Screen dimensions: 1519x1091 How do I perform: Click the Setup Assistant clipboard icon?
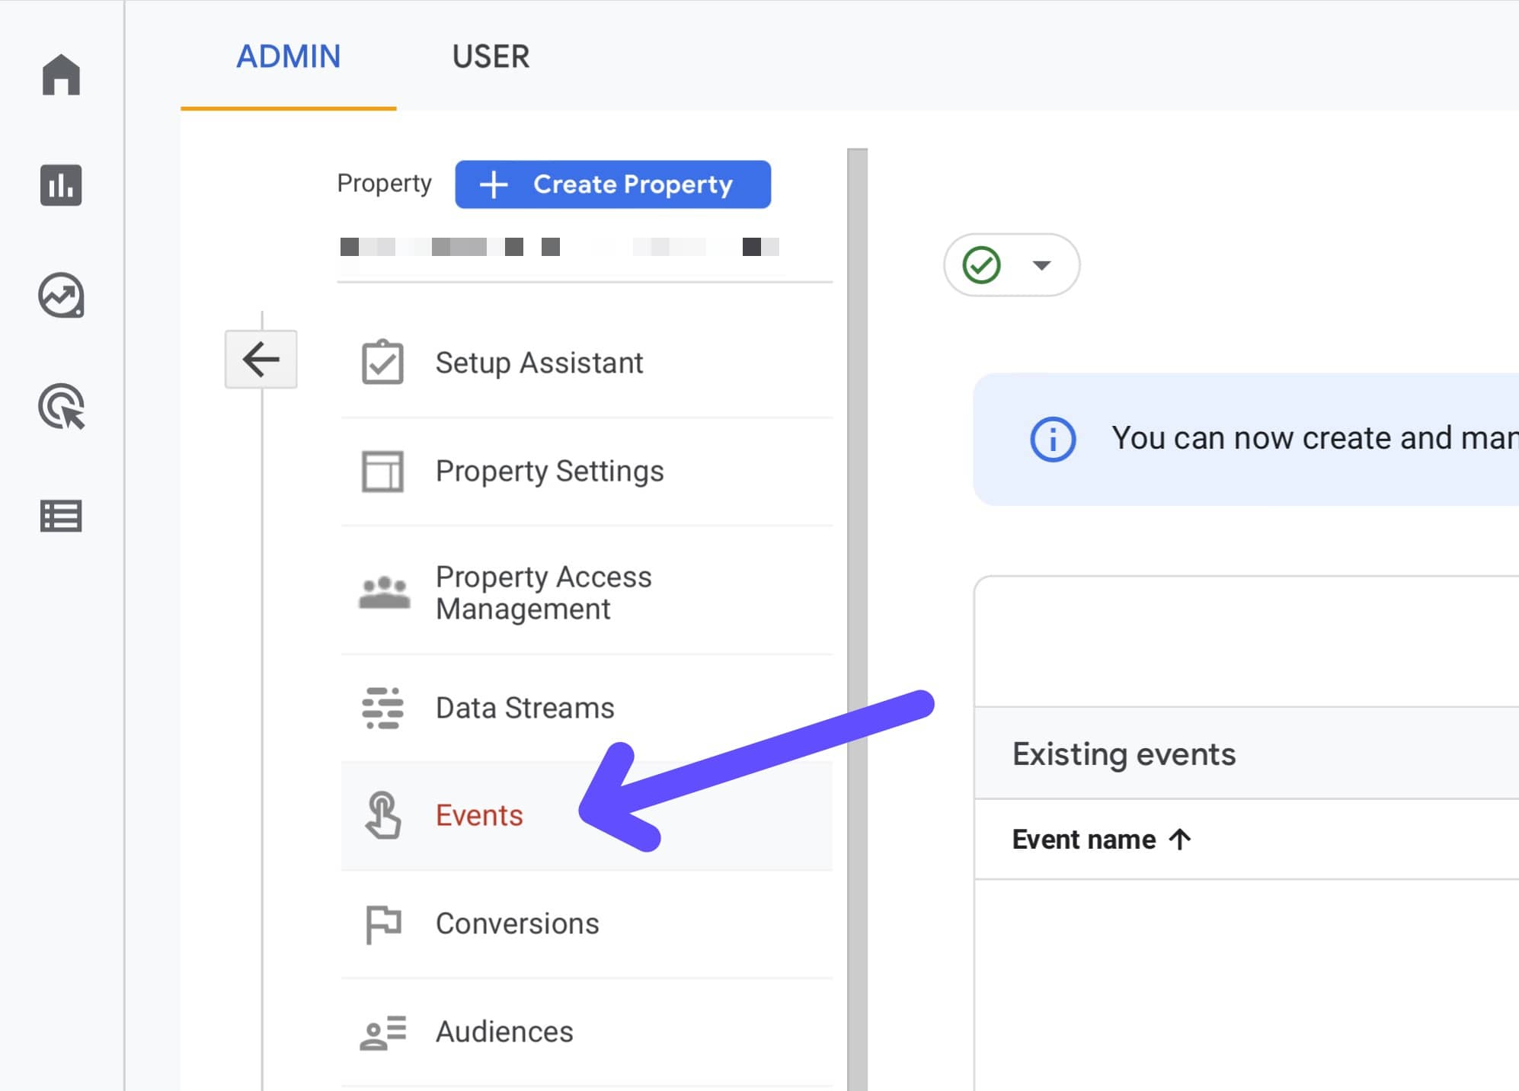[x=382, y=362]
